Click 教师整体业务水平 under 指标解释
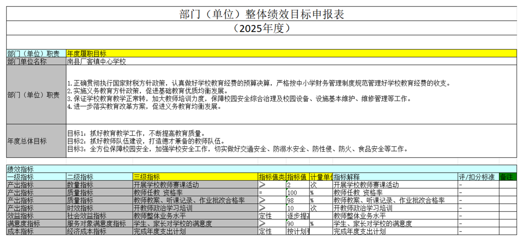The image size is (523, 241). pyautogui.click(x=395, y=216)
